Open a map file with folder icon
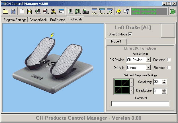 (5, 11)
